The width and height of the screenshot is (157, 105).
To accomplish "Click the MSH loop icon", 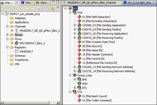I will 79,84.
